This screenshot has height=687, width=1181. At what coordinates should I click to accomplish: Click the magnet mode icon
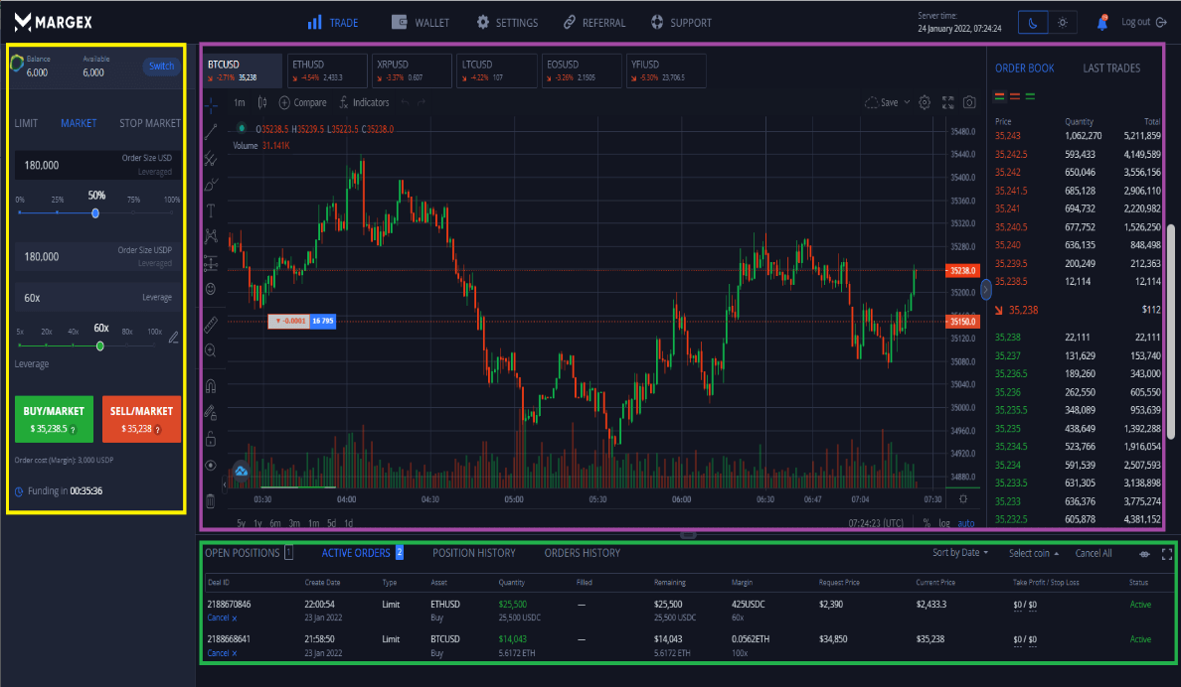click(x=211, y=385)
